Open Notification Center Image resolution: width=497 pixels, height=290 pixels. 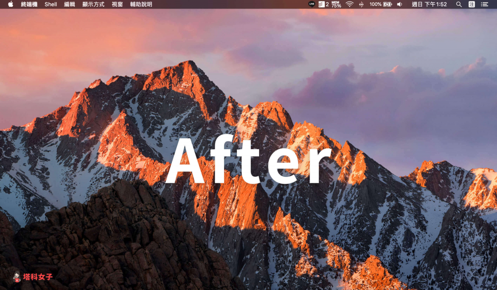[x=484, y=4]
